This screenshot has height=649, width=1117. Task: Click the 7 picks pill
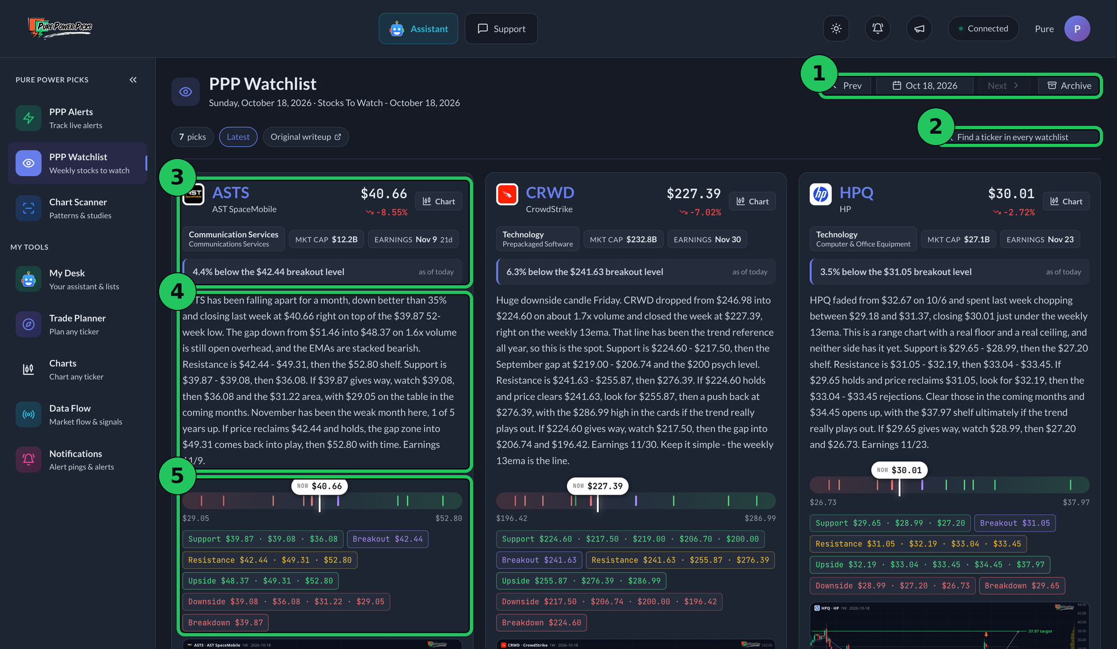(192, 137)
